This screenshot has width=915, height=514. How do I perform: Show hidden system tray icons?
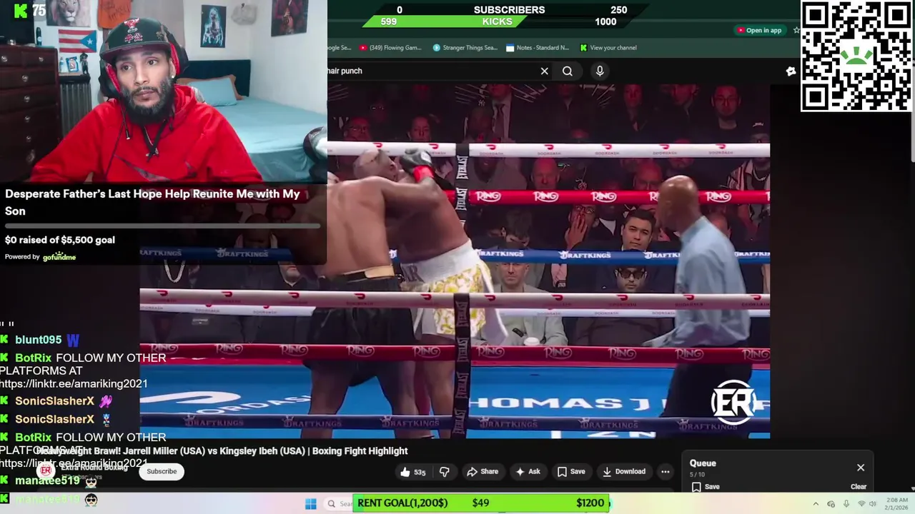pos(816,504)
